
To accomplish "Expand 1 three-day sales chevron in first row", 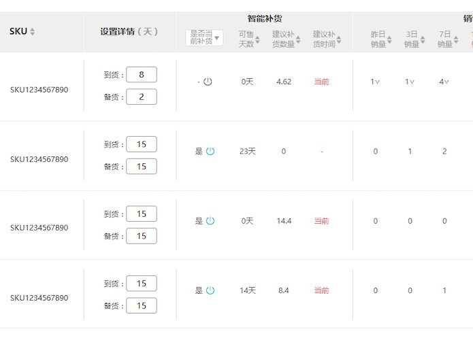I will click(412, 82).
